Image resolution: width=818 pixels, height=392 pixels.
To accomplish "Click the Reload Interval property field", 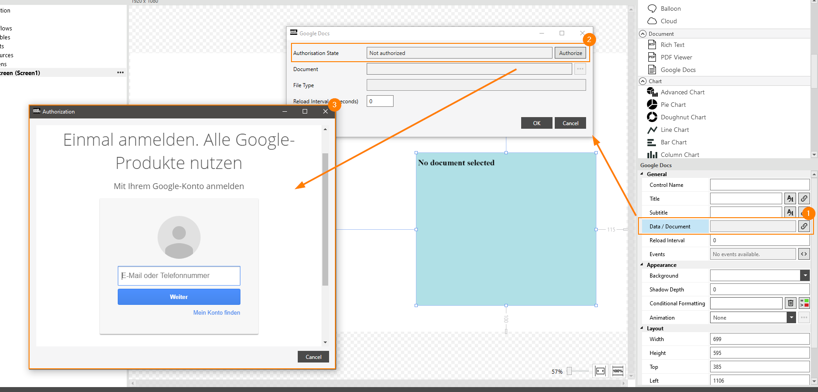I will coord(760,240).
